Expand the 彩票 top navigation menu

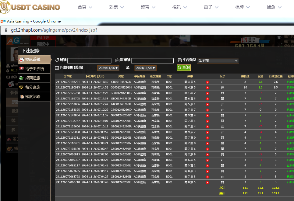[x=116, y=7]
